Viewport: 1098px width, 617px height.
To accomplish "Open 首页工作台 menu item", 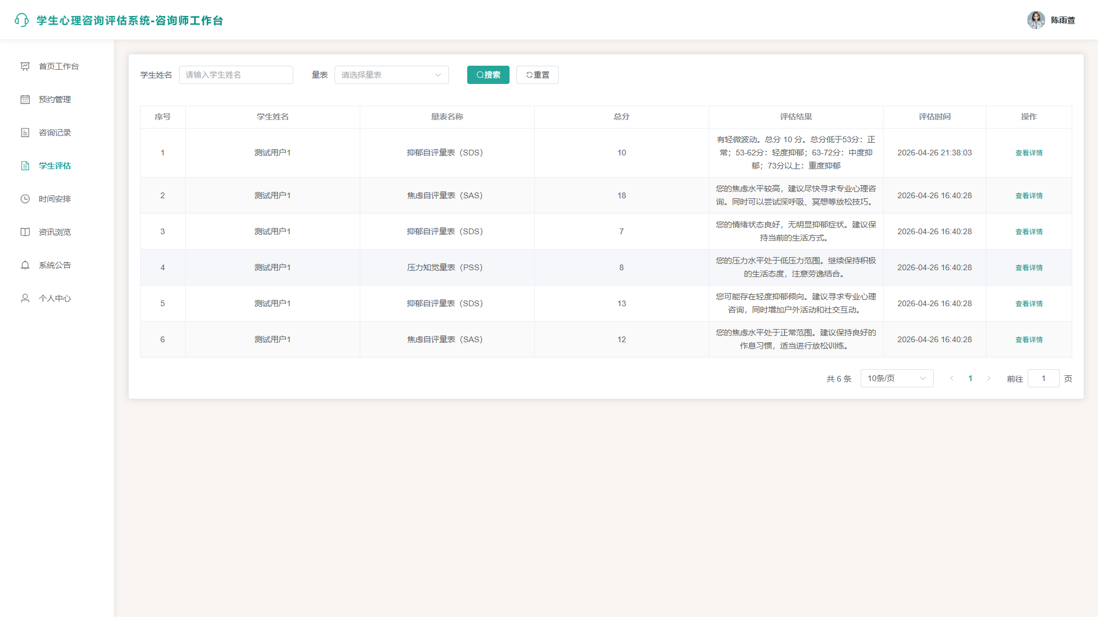I will [x=57, y=66].
